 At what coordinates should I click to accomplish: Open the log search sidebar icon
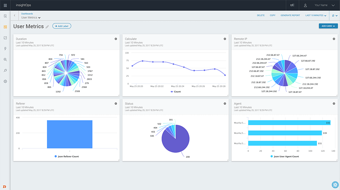tap(5, 16)
